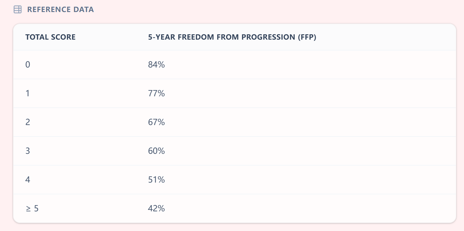Select the 'TOTAL SCORE' column header

pos(50,37)
